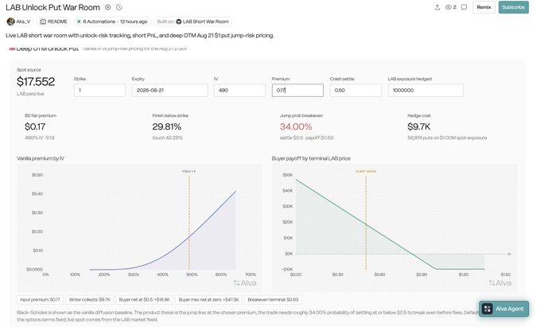Open the 6 Automations pill
This screenshot has height=327, width=540.
coord(112,21)
